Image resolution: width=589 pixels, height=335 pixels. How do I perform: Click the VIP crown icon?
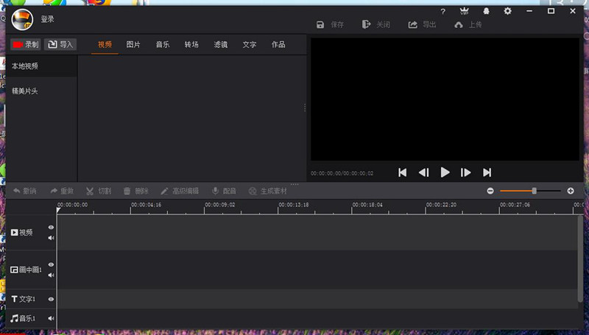coord(465,11)
